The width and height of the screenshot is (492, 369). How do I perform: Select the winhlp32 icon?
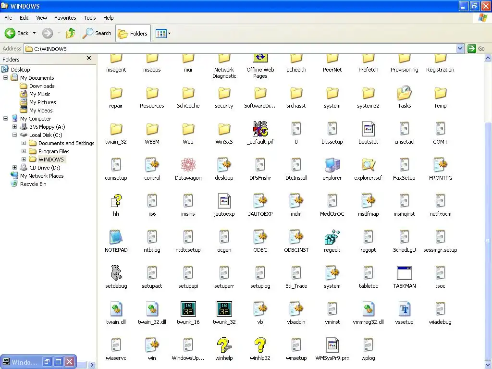260,345
